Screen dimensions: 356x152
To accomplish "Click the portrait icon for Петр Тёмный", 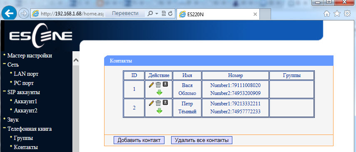I will click(x=165, y=103).
